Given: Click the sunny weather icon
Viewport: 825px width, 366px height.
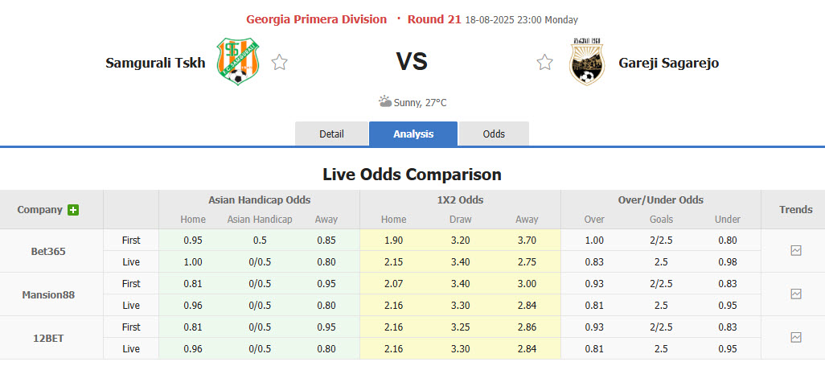Looking at the screenshot, I should (385, 102).
